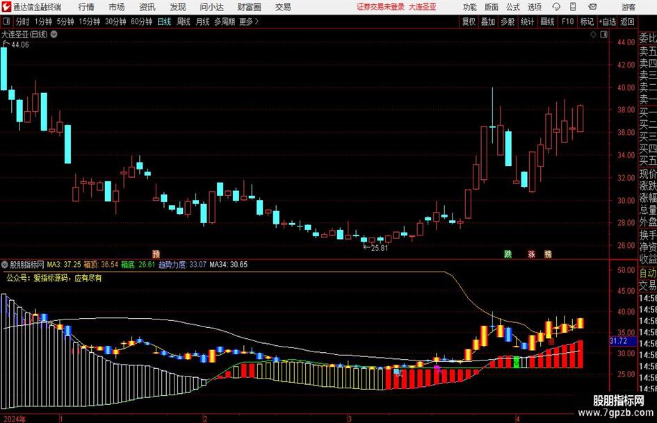Click the 游客 user label
Image resolution: width=657 pixels, height=423 pixels.
(x=628, y=7)
